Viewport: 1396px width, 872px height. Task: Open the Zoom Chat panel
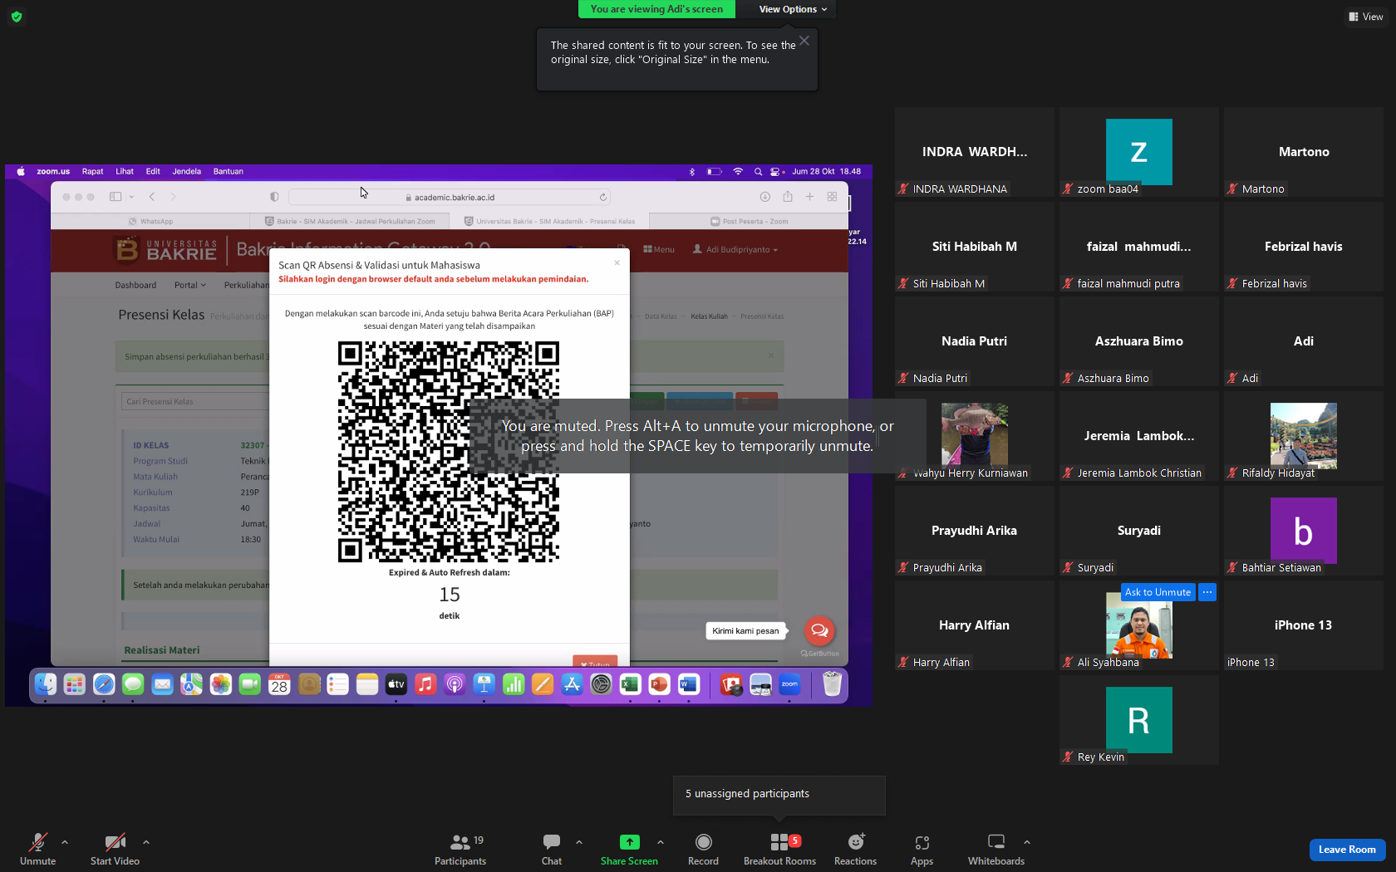[552, 850]
